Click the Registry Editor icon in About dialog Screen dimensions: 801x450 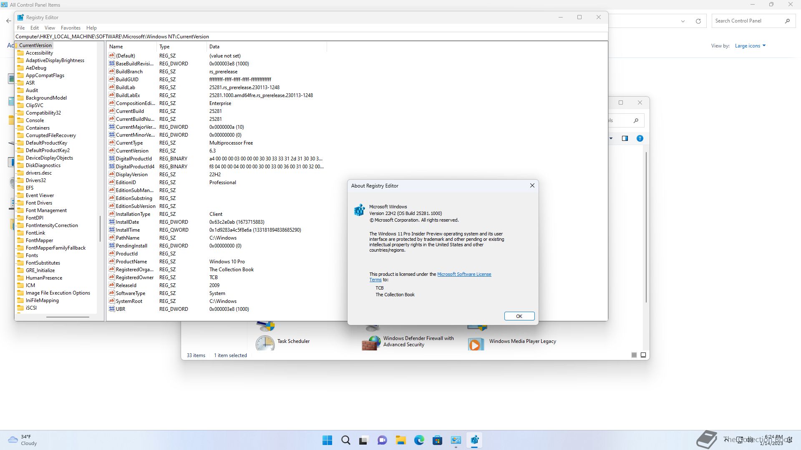coord(359,210)
